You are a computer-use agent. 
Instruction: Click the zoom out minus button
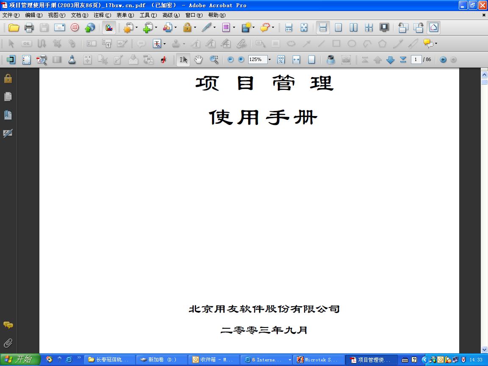[230, 59]
